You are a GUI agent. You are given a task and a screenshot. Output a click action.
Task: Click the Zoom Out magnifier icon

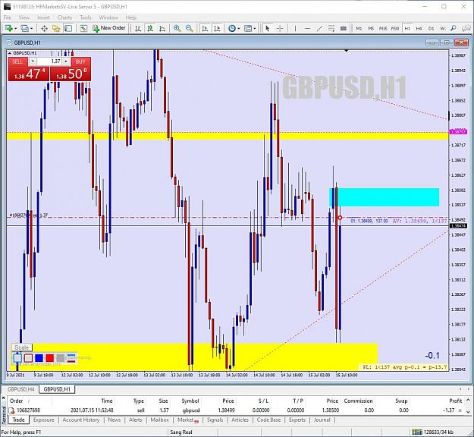190,28
